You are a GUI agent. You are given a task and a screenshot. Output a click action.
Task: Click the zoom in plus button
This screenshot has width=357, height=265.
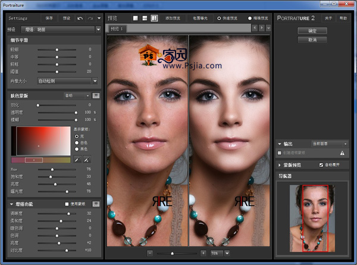[203, 253]
